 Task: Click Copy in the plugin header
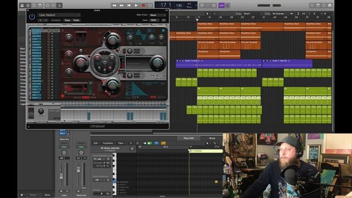point(67,20)
